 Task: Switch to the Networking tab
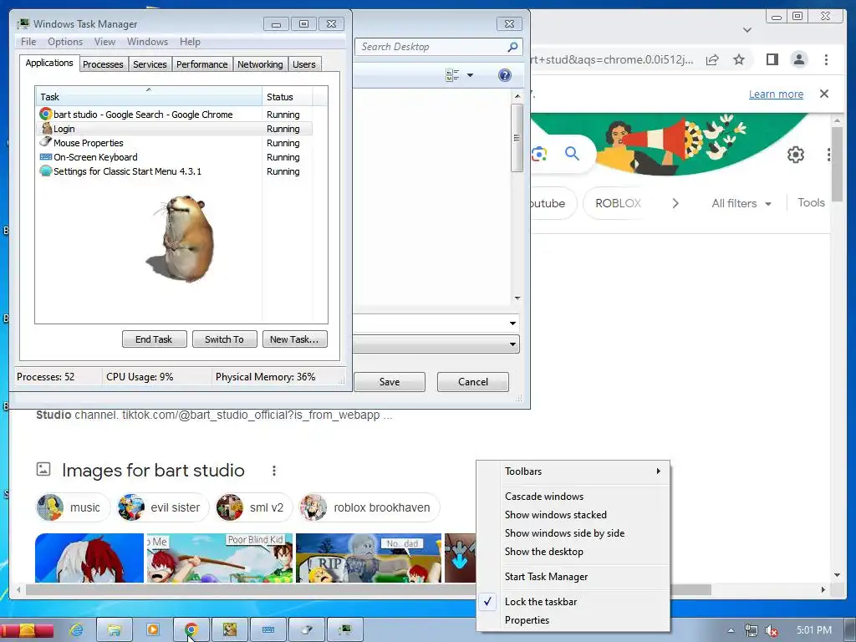260,64
